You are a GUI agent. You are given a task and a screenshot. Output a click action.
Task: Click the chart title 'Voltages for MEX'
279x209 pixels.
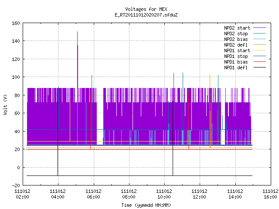tap(146, 9)
